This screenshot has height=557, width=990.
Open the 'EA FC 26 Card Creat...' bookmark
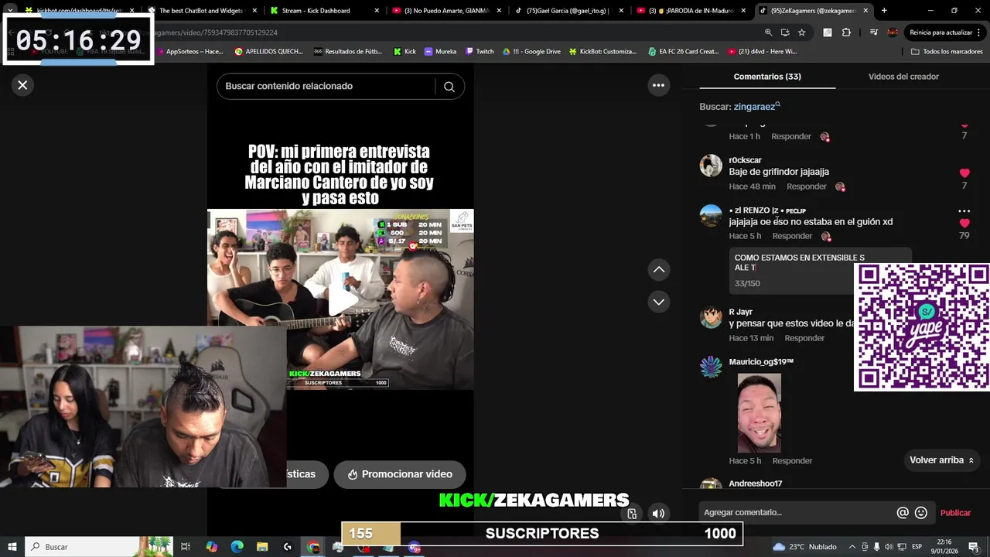684,52
